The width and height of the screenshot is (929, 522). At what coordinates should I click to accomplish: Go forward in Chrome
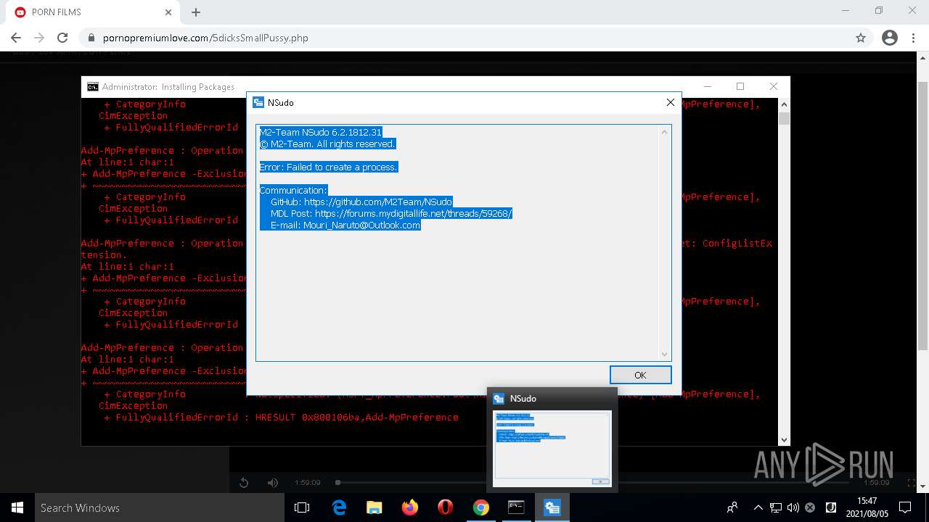click(x=39, y=38)
